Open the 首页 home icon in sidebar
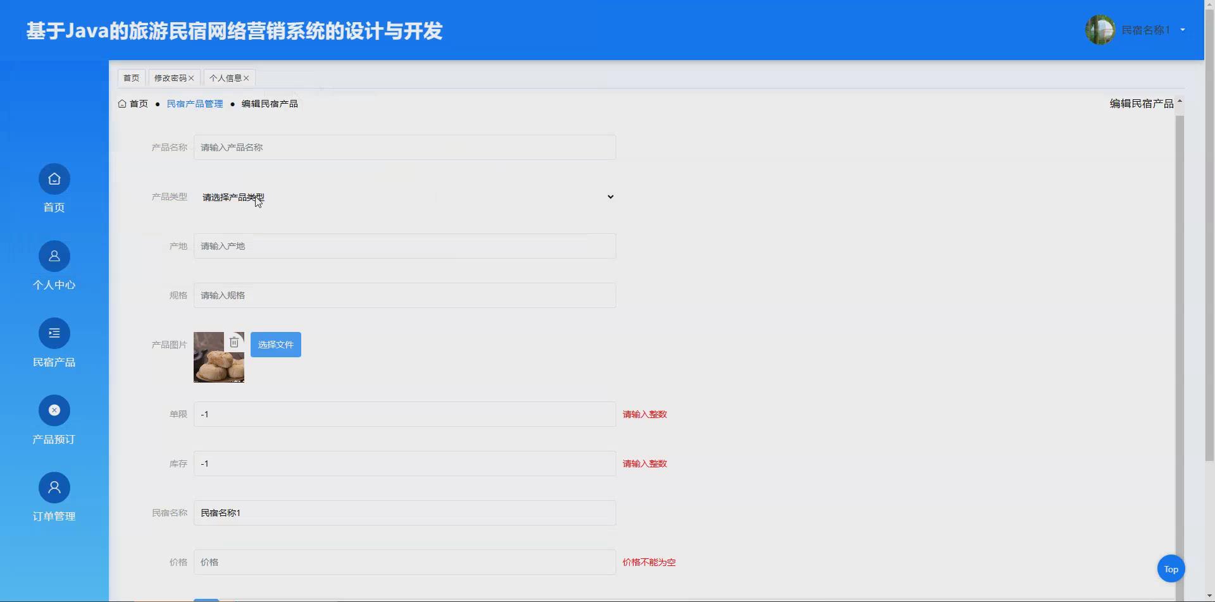This screenshot has height=602, width=1215. 54,179
